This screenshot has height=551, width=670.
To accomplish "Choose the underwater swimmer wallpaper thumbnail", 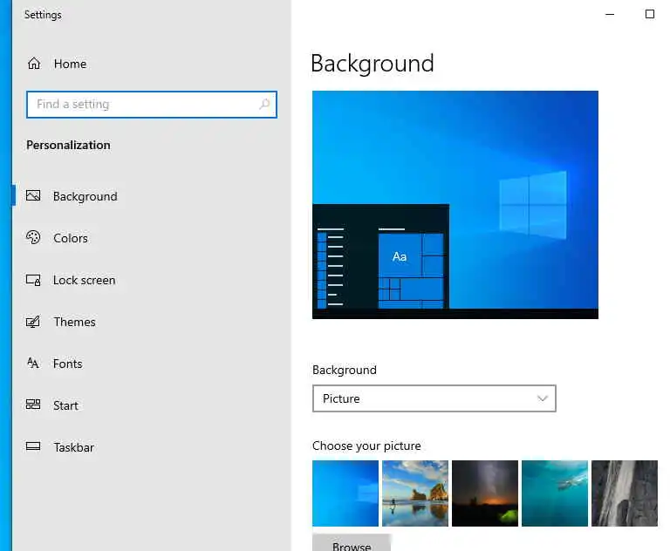I will [555, 493].
